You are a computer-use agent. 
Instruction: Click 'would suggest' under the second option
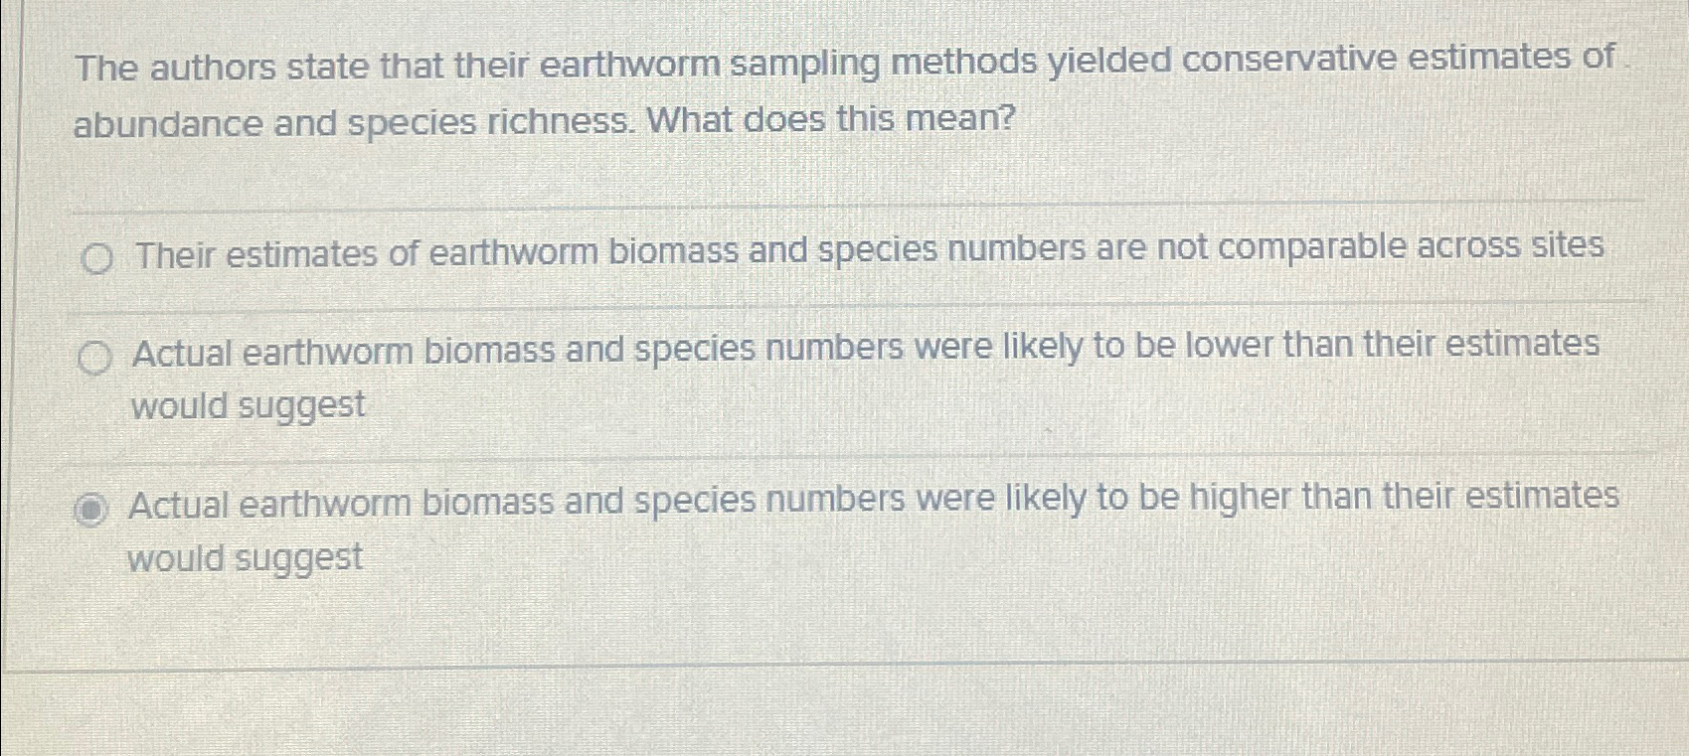pyautogui.click(x=247, y=404)
